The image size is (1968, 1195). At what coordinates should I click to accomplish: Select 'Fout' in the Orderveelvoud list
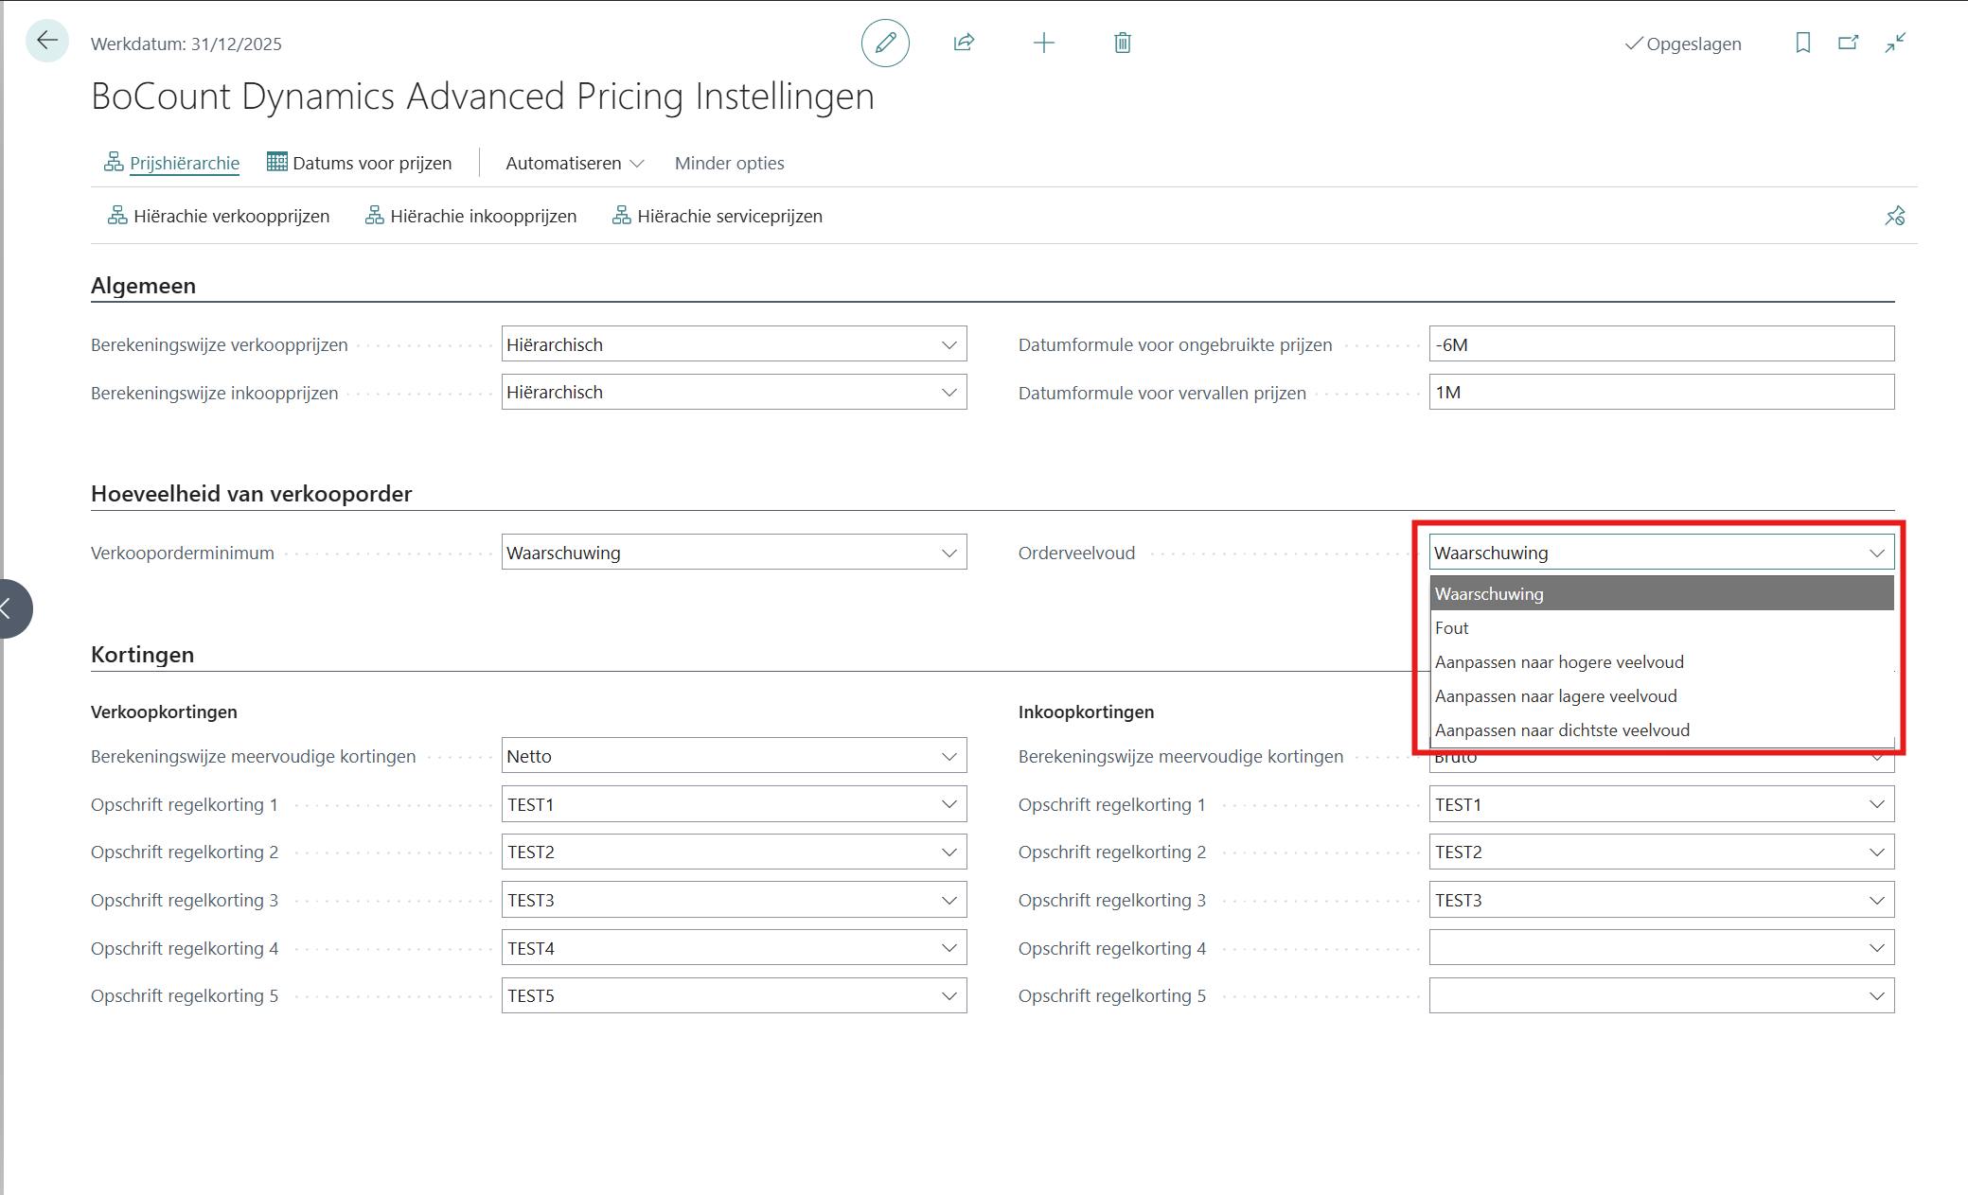point(1452,628)
